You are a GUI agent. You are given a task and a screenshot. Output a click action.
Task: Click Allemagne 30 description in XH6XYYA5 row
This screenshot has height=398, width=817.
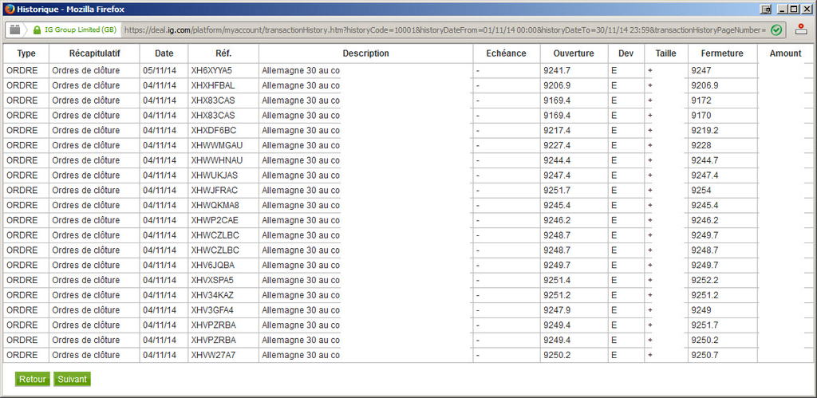(301, 70)
